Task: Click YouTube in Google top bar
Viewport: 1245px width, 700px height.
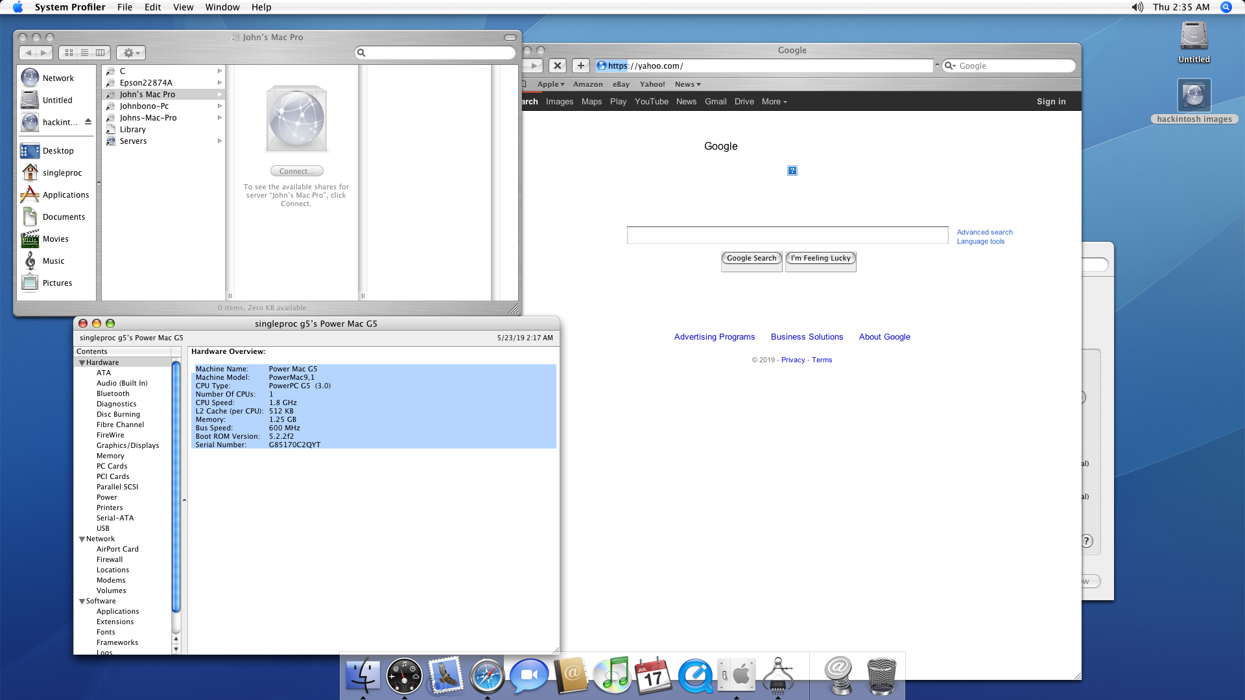Action: (x=651, y=101)
